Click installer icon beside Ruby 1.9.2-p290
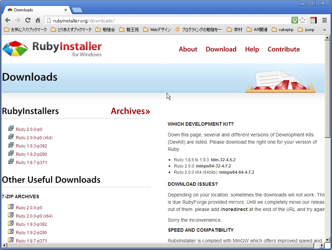Image resolution: width=332 pixels, height=250 pixels. 11,153
